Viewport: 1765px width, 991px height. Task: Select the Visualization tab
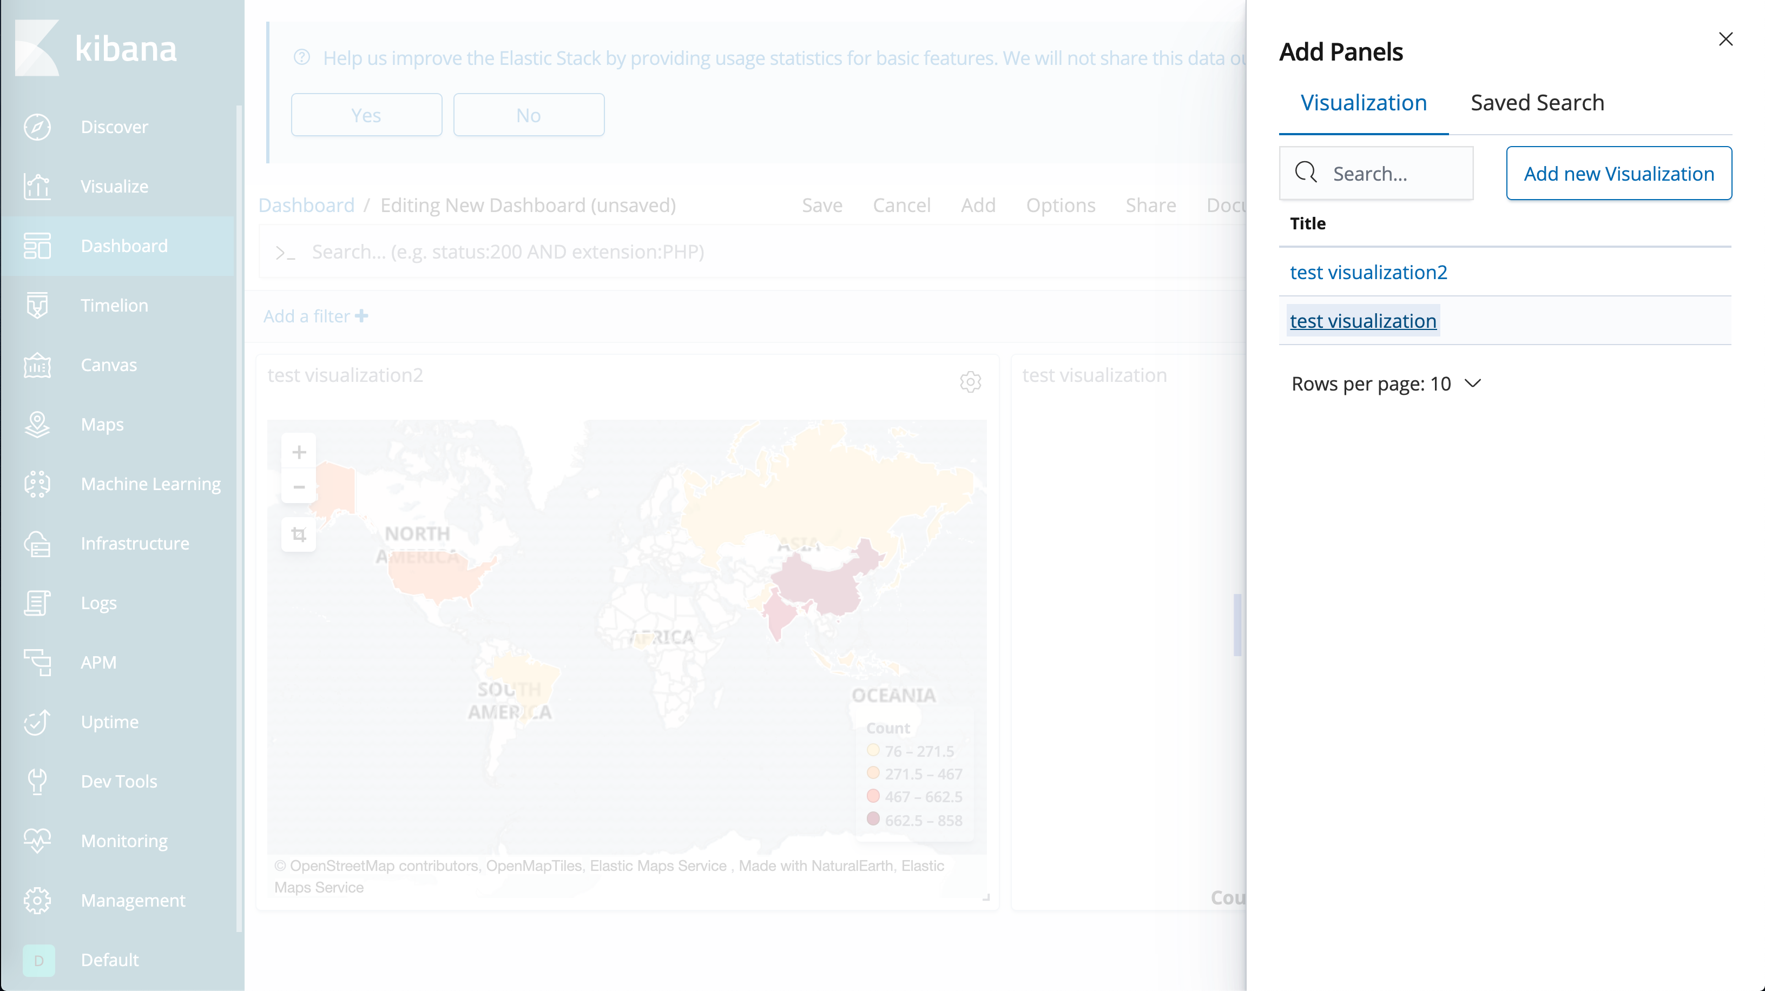(x=1363, y=103)
